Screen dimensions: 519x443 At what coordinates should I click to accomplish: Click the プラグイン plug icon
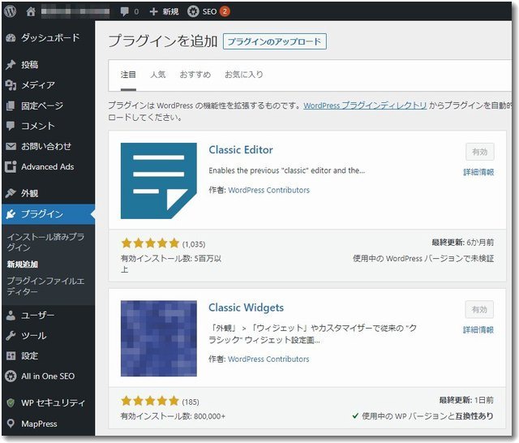[11, 214]
